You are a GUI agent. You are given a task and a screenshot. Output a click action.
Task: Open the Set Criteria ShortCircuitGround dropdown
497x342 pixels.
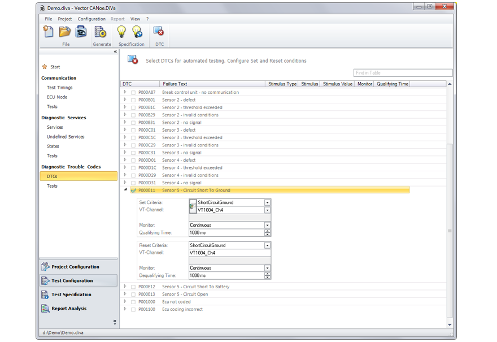[x=268, y=202]
